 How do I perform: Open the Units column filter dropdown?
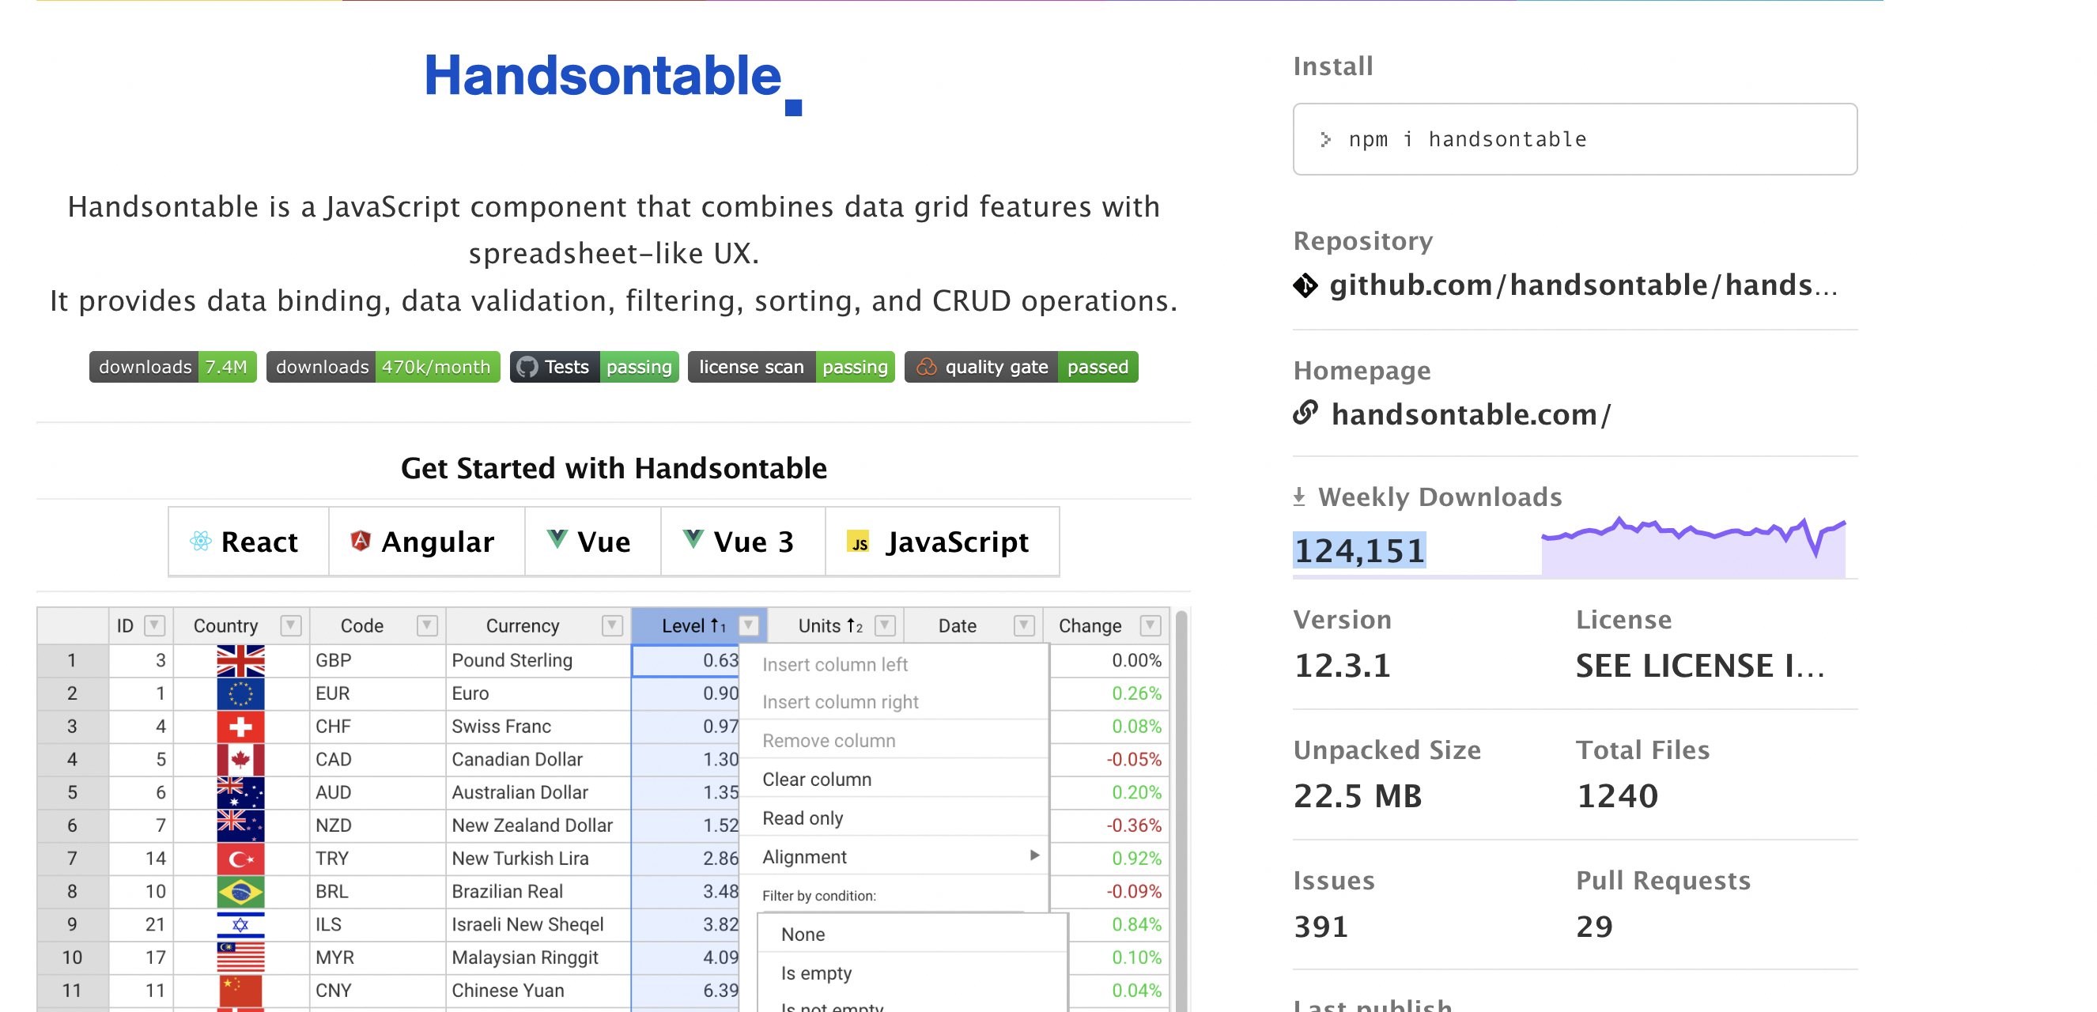point(885,625)
